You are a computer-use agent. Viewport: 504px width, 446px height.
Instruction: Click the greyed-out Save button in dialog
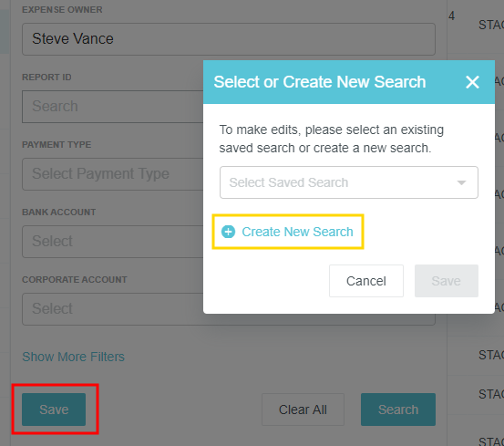(447, 281)
